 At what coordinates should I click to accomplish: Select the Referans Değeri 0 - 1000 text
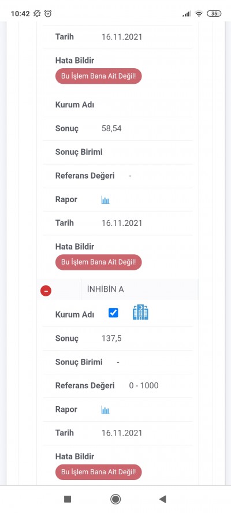tap(144, 386)
